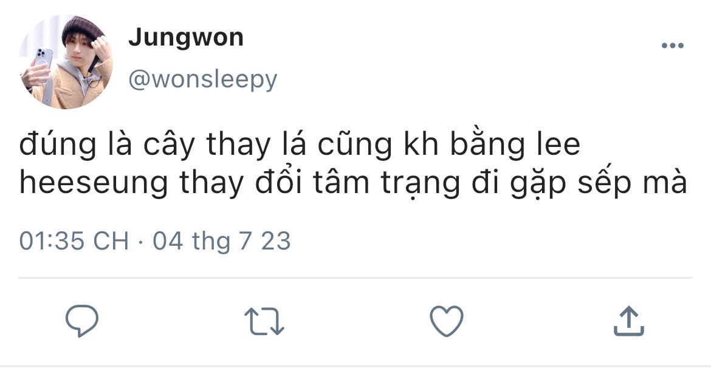Start a reply to Jungwon's tweet
The height and width of the screenshot is (377, 711).
pyautogui.click(x=82, y=321)
